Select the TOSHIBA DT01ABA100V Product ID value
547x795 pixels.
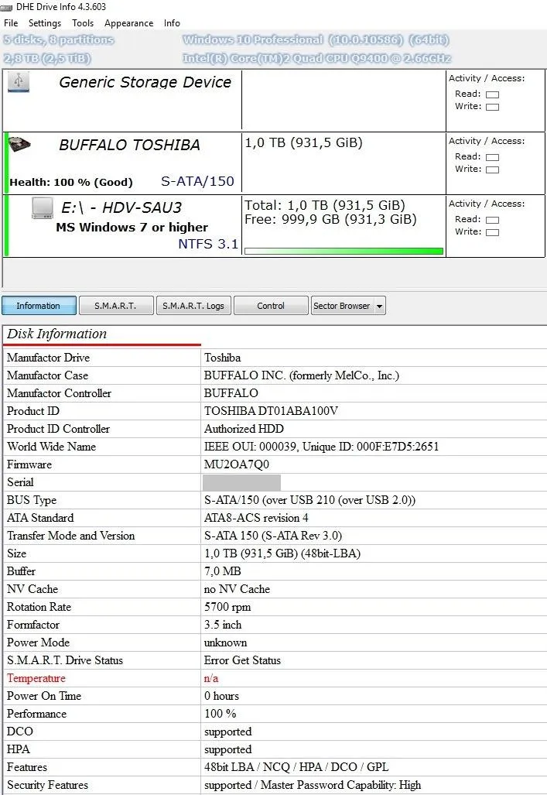(x=271, y=411)
